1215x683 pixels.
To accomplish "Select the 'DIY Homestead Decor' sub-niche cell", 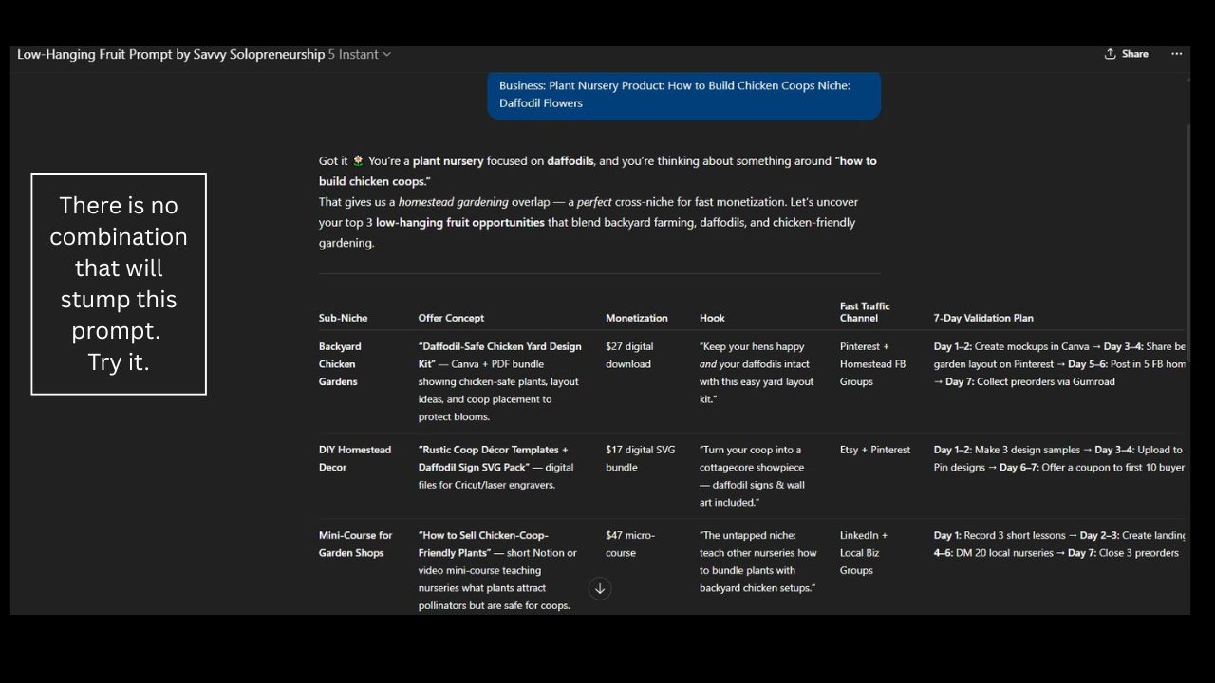I will 354,458.
